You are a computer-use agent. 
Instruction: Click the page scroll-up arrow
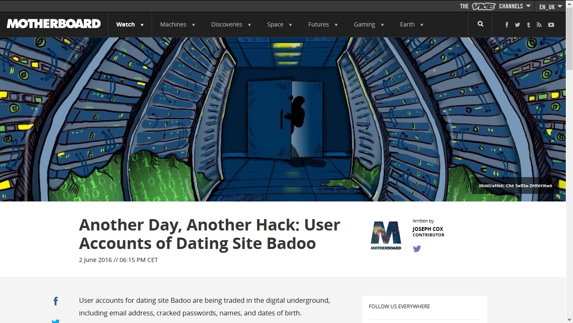pyautogui.click(x=569, y=3)
